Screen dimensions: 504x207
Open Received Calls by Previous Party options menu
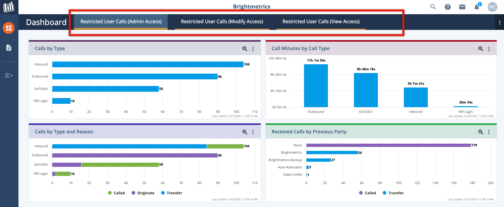489,132
